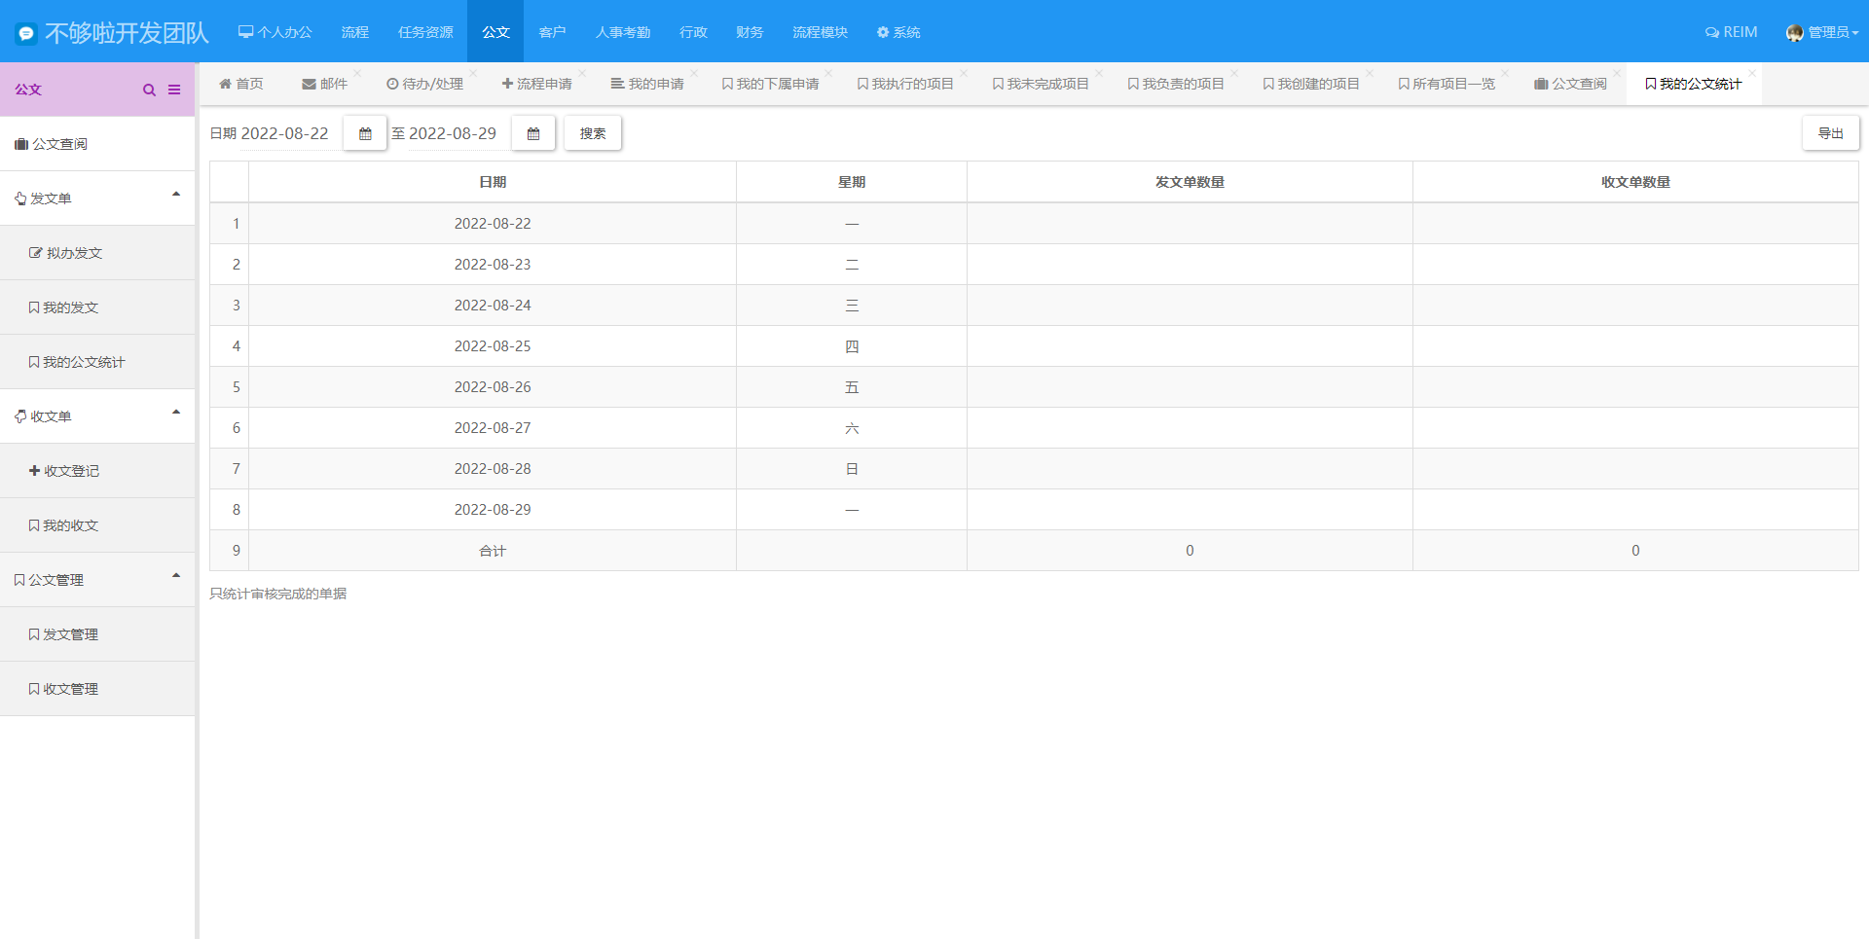Click the 收文单数量 column header
The image size is (1869, 939).
click(x=1635, y=182)
